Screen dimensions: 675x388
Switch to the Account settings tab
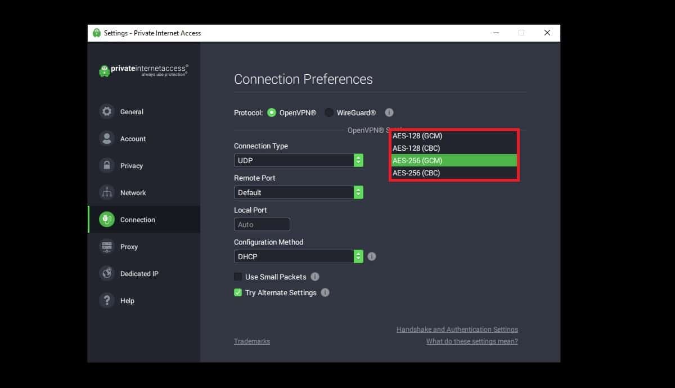click(x=144, y=138)
